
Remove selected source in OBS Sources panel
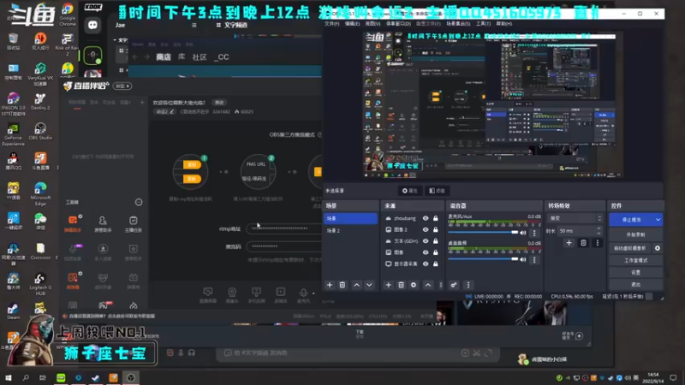click(401, 285)
